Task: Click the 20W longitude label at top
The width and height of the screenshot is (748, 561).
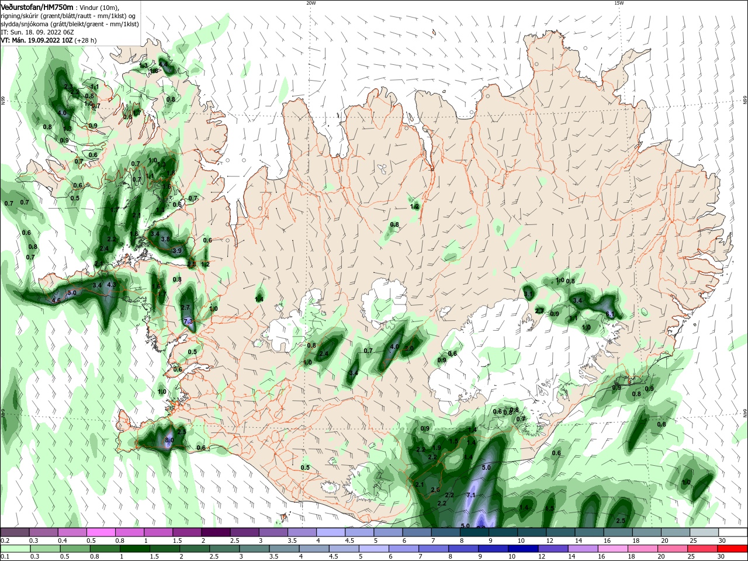Action: 311,3
